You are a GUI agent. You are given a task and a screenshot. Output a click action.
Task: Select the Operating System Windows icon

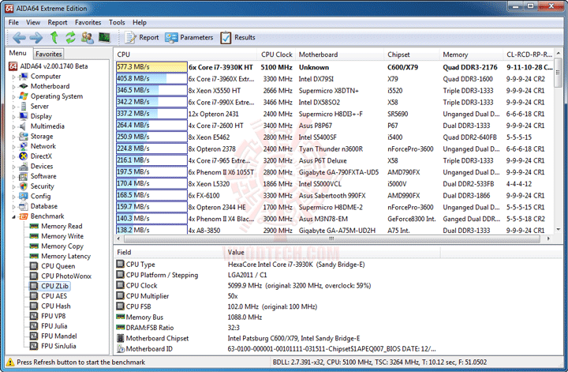coord(24,96)
